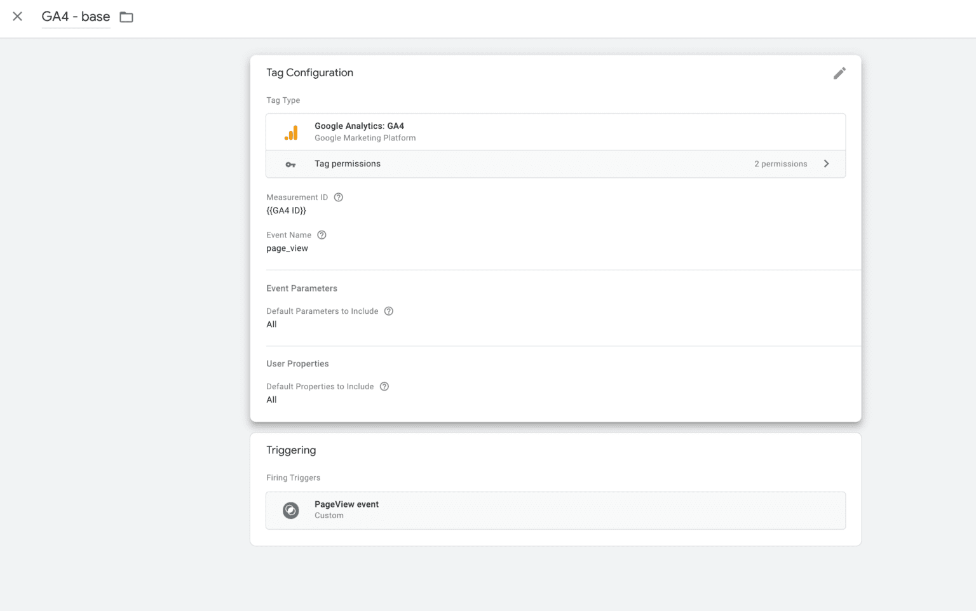Close the tag editor with X icon
Screen dimensions: 976x611
tap(18, 17)
